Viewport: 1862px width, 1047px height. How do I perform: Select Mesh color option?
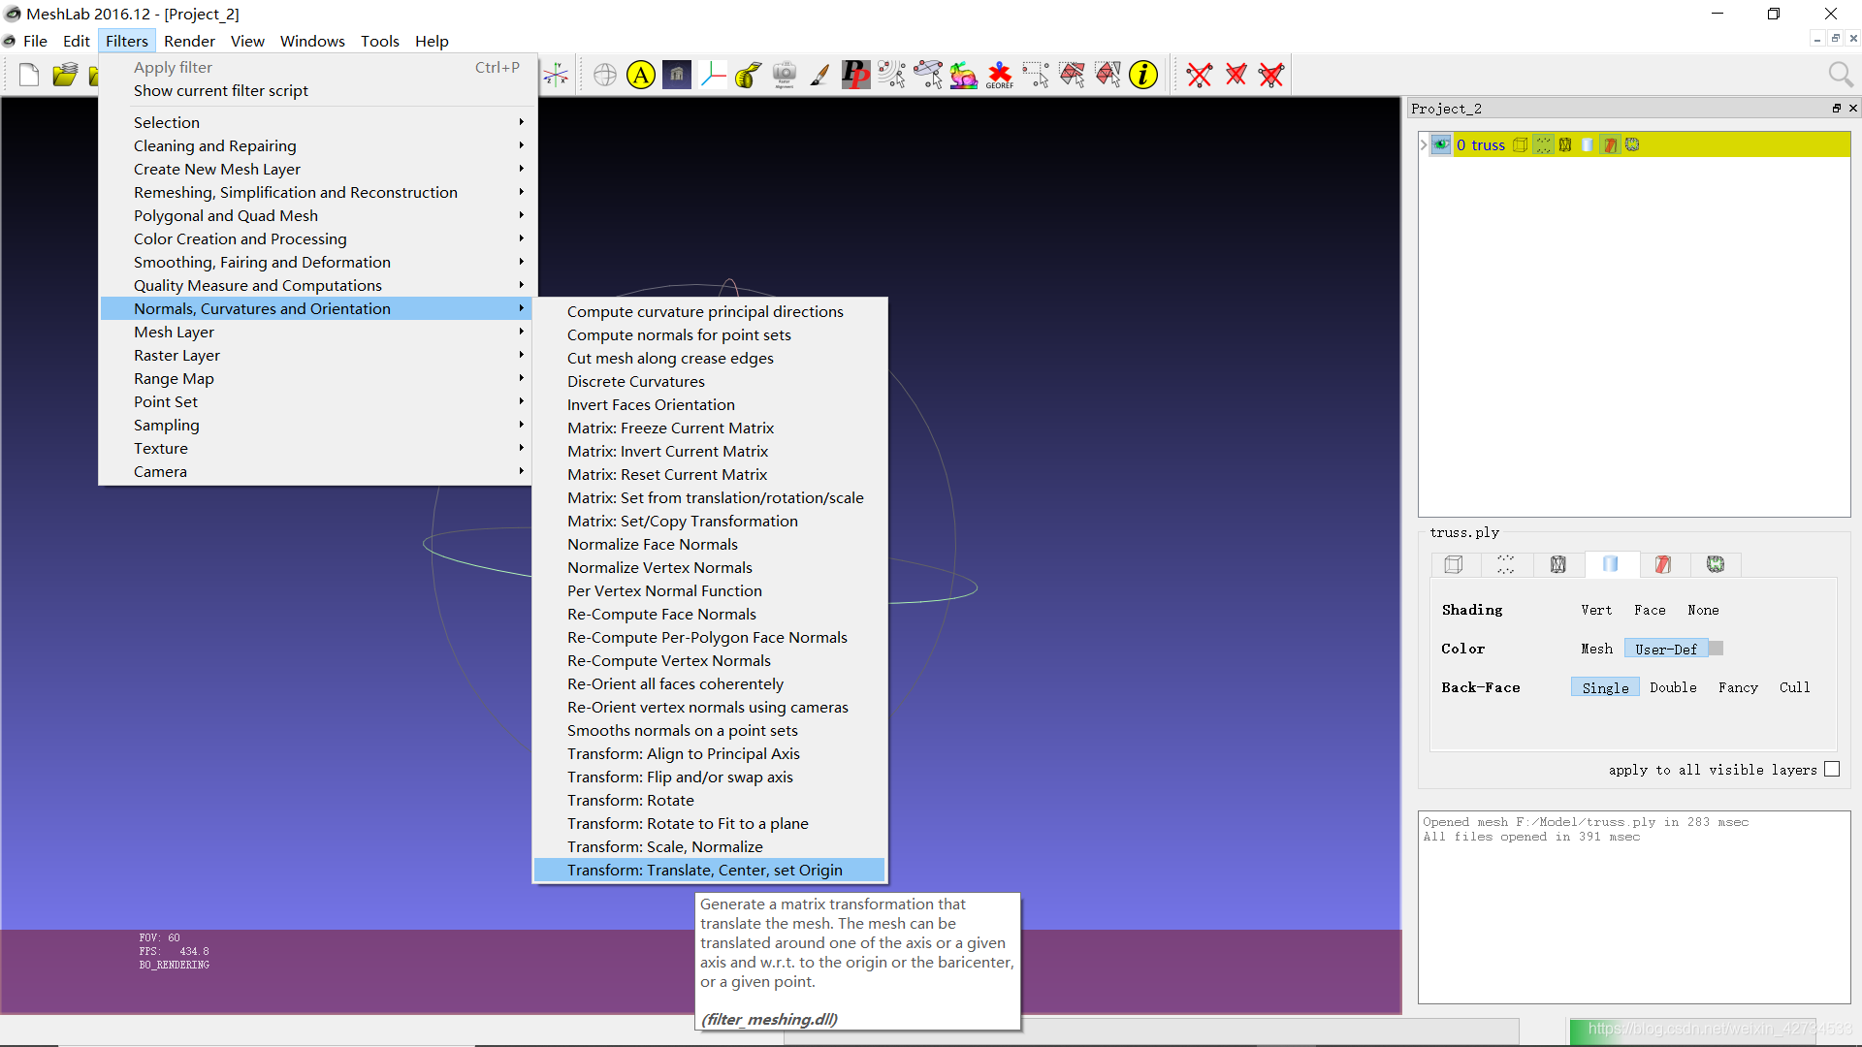click(x=1596, y=649)
